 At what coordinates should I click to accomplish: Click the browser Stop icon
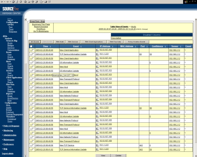tap(13, 2)
